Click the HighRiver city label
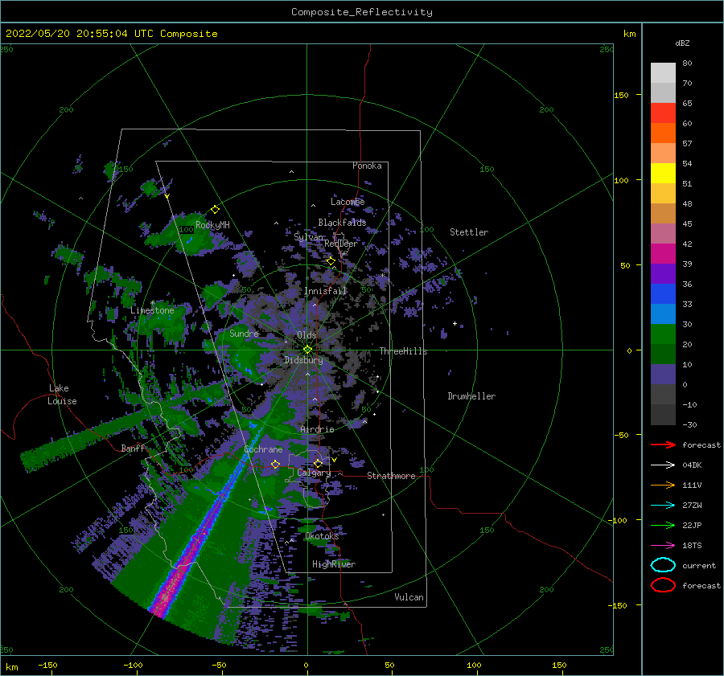This screenshot has width=724, height=676. point(334,564)
